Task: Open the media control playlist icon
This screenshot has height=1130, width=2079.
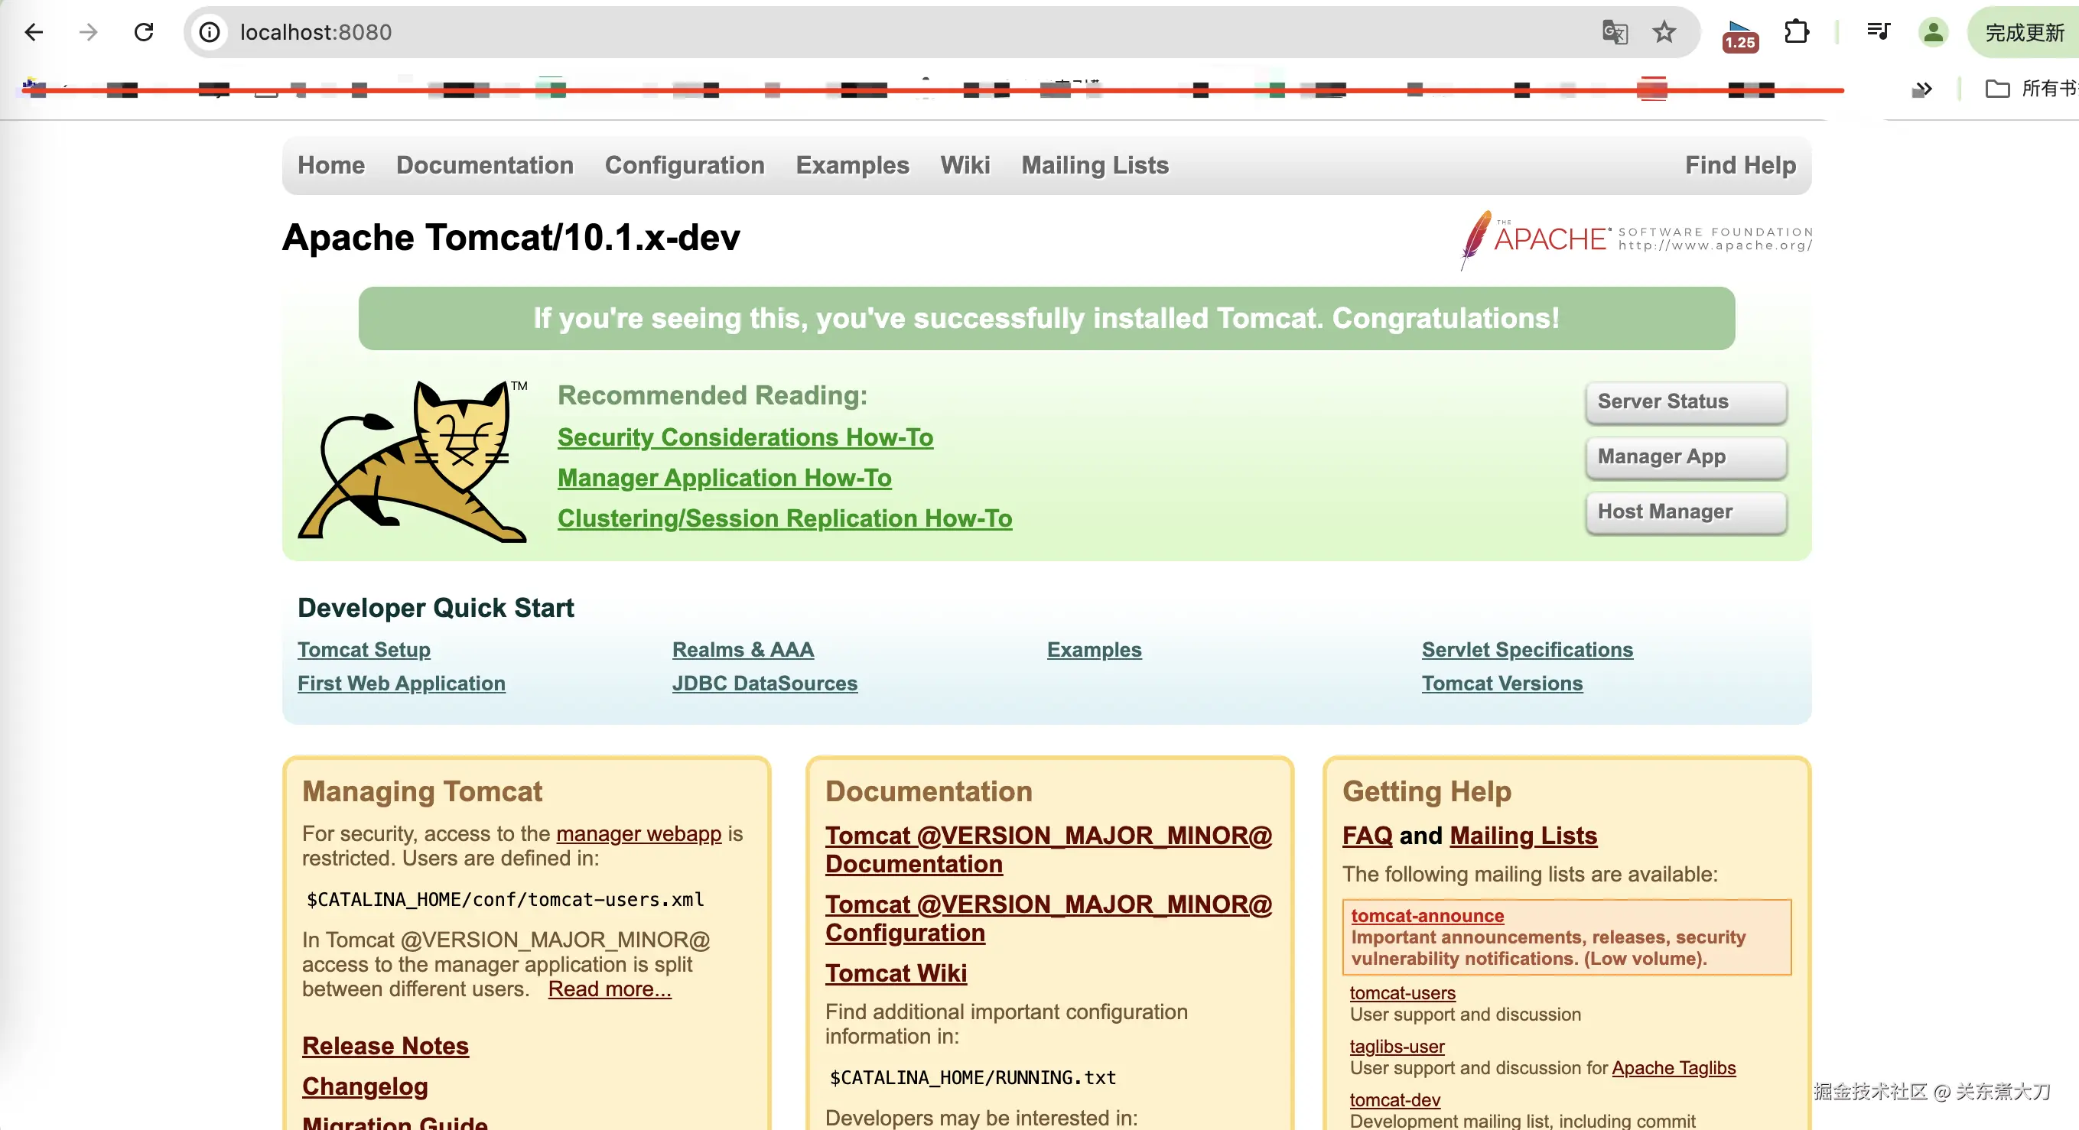Action: [x=1879, y=32]
